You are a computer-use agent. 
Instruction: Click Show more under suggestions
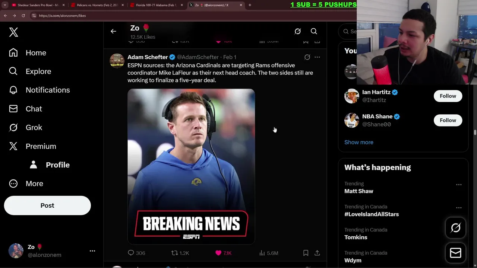point(358,142)
